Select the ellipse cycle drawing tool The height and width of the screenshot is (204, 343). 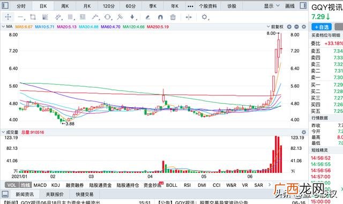[108, 17]
